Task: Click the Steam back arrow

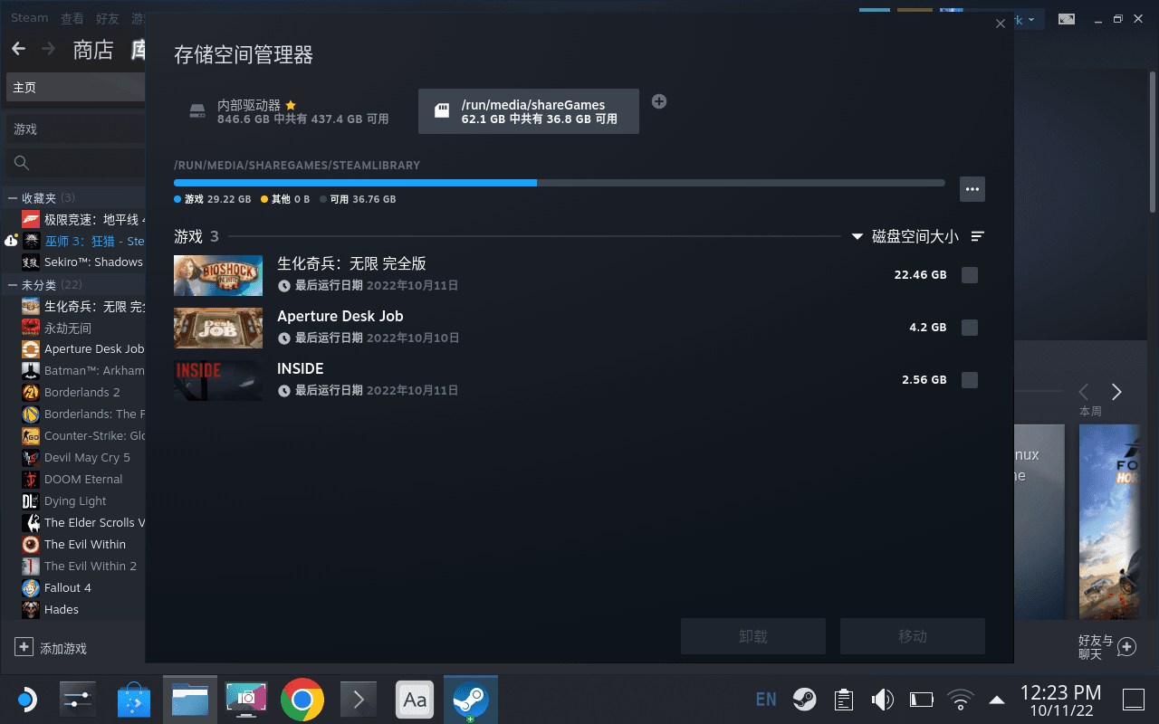Action: 18,49
